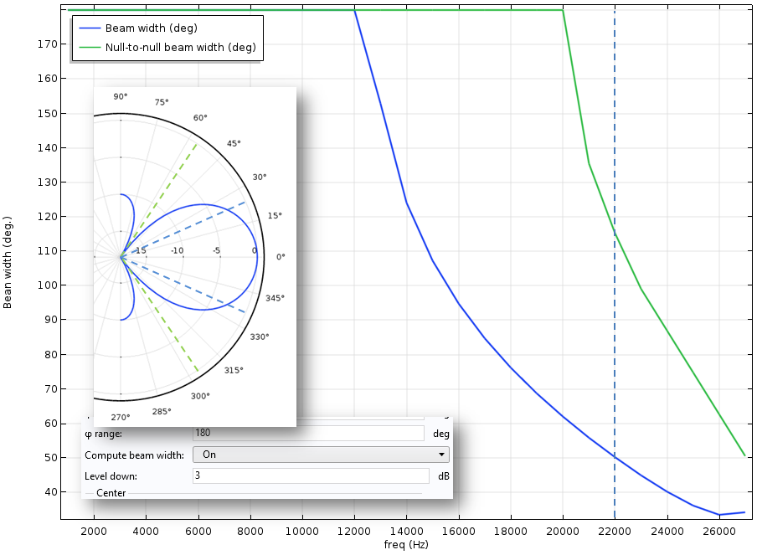Image resolution: width=757 pixels, height=555 pixels.
Task: Focus the Level down value field
Action: [310, 475]
